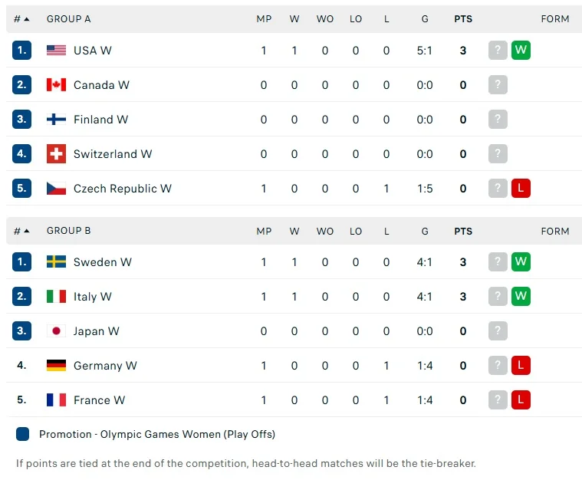Sort Group A by PTS column
The height and width of the screenshot is (480, 582).
[463, 19]
